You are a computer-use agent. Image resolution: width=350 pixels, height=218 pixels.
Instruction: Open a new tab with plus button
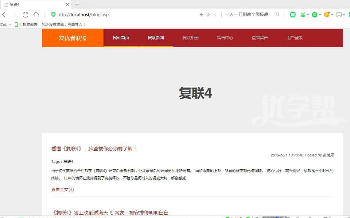point(77,5)
